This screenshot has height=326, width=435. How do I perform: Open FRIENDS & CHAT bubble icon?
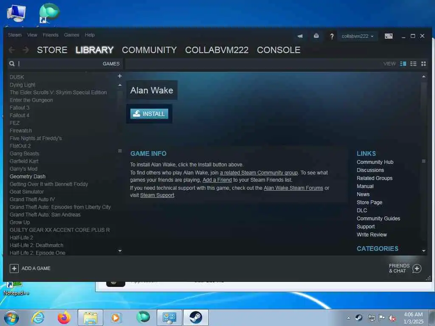pos(417,268)
